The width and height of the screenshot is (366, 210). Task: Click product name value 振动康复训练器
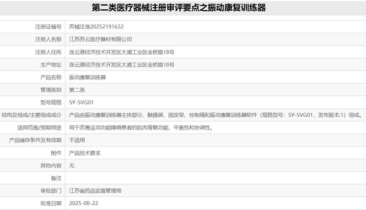coord(88,77)
